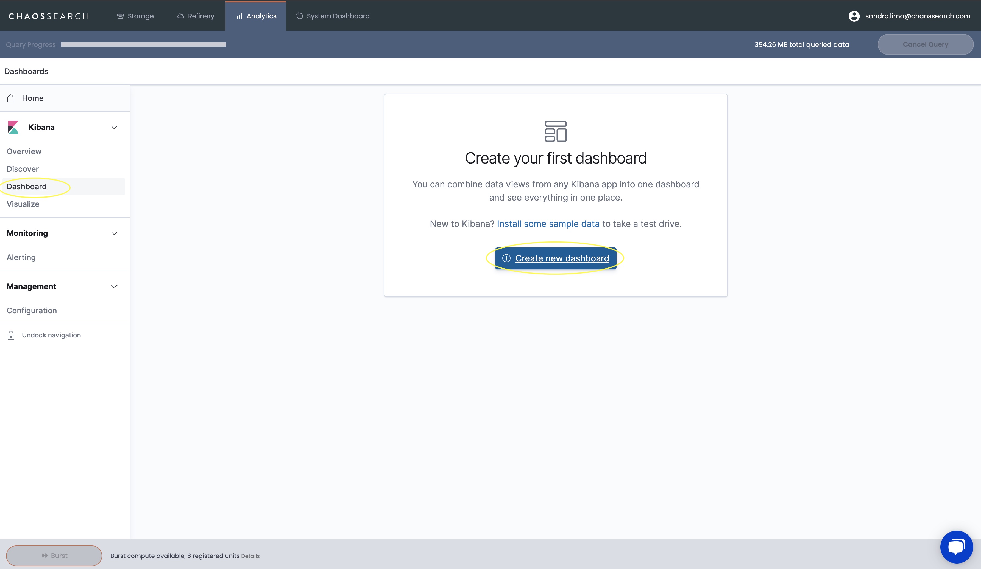
Task: Open the sandro.lima@chaossearch.com account menu
Action: pos(917,16)
